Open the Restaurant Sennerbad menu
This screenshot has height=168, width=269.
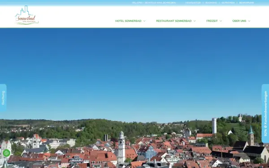174,21
